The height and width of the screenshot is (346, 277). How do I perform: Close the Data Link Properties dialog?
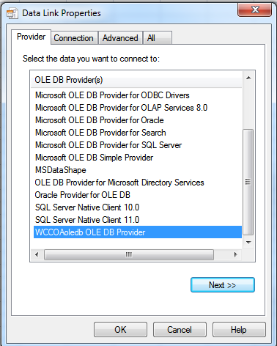pos(254,10)
